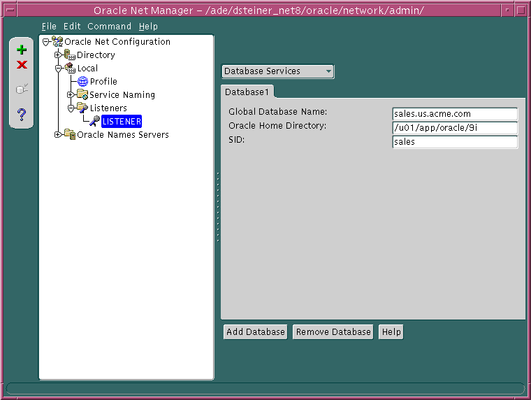Collapse the Local tree node
Image resolution: width=531 pixels, height=400 pixels.
[58, 69]
